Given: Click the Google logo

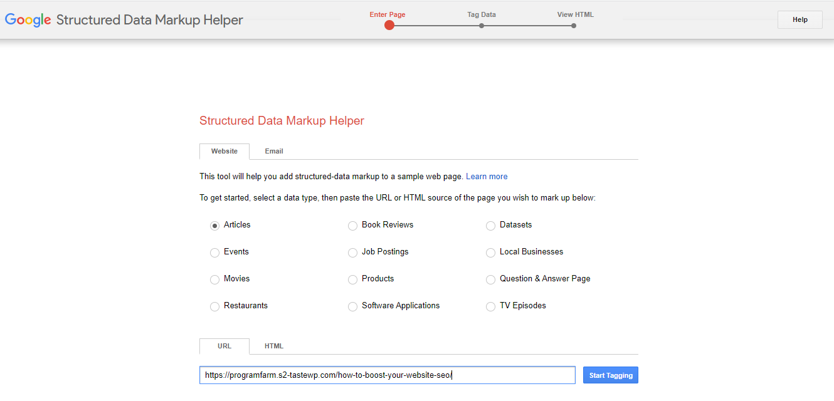Looking at the screenshot, I should point(28,19).
